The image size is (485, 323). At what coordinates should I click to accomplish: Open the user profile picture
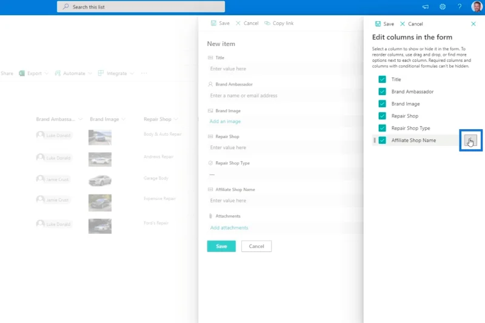coord(477,6)
